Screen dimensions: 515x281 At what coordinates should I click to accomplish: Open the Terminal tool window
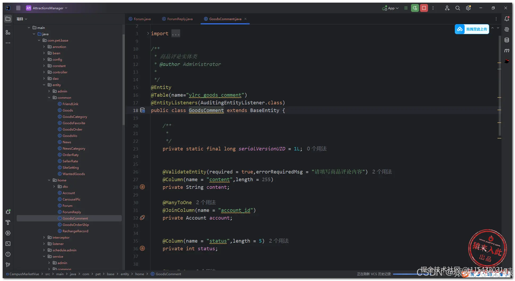click(8, 244)
